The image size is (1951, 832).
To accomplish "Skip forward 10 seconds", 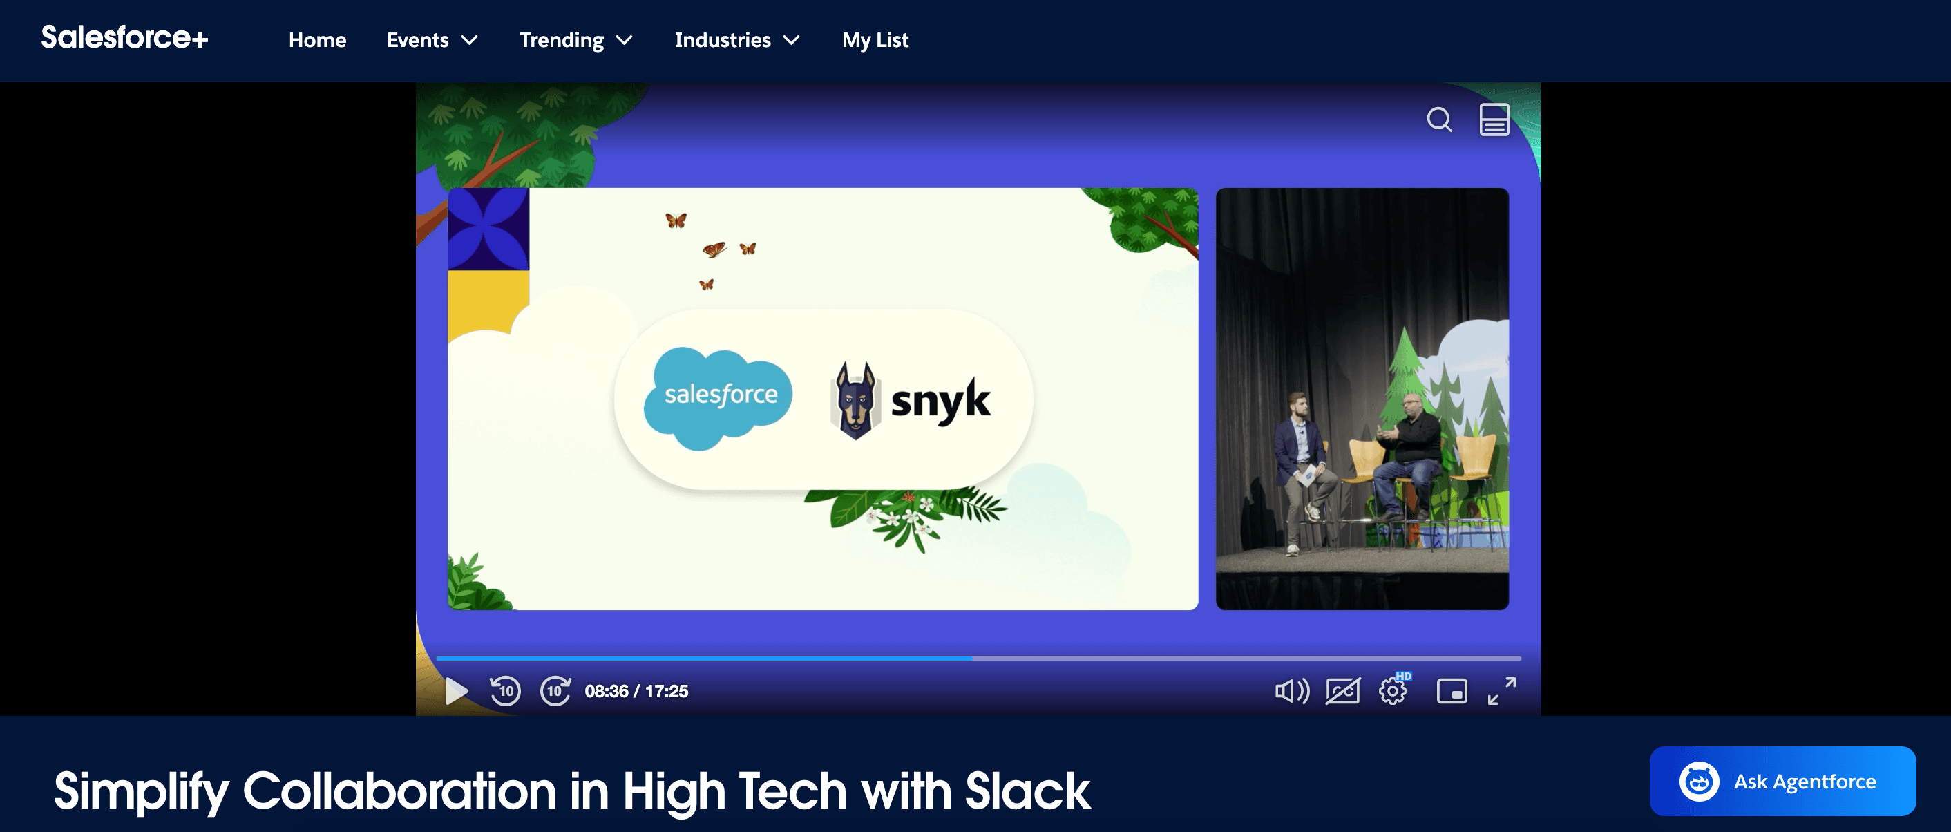I will coord(555,690).
